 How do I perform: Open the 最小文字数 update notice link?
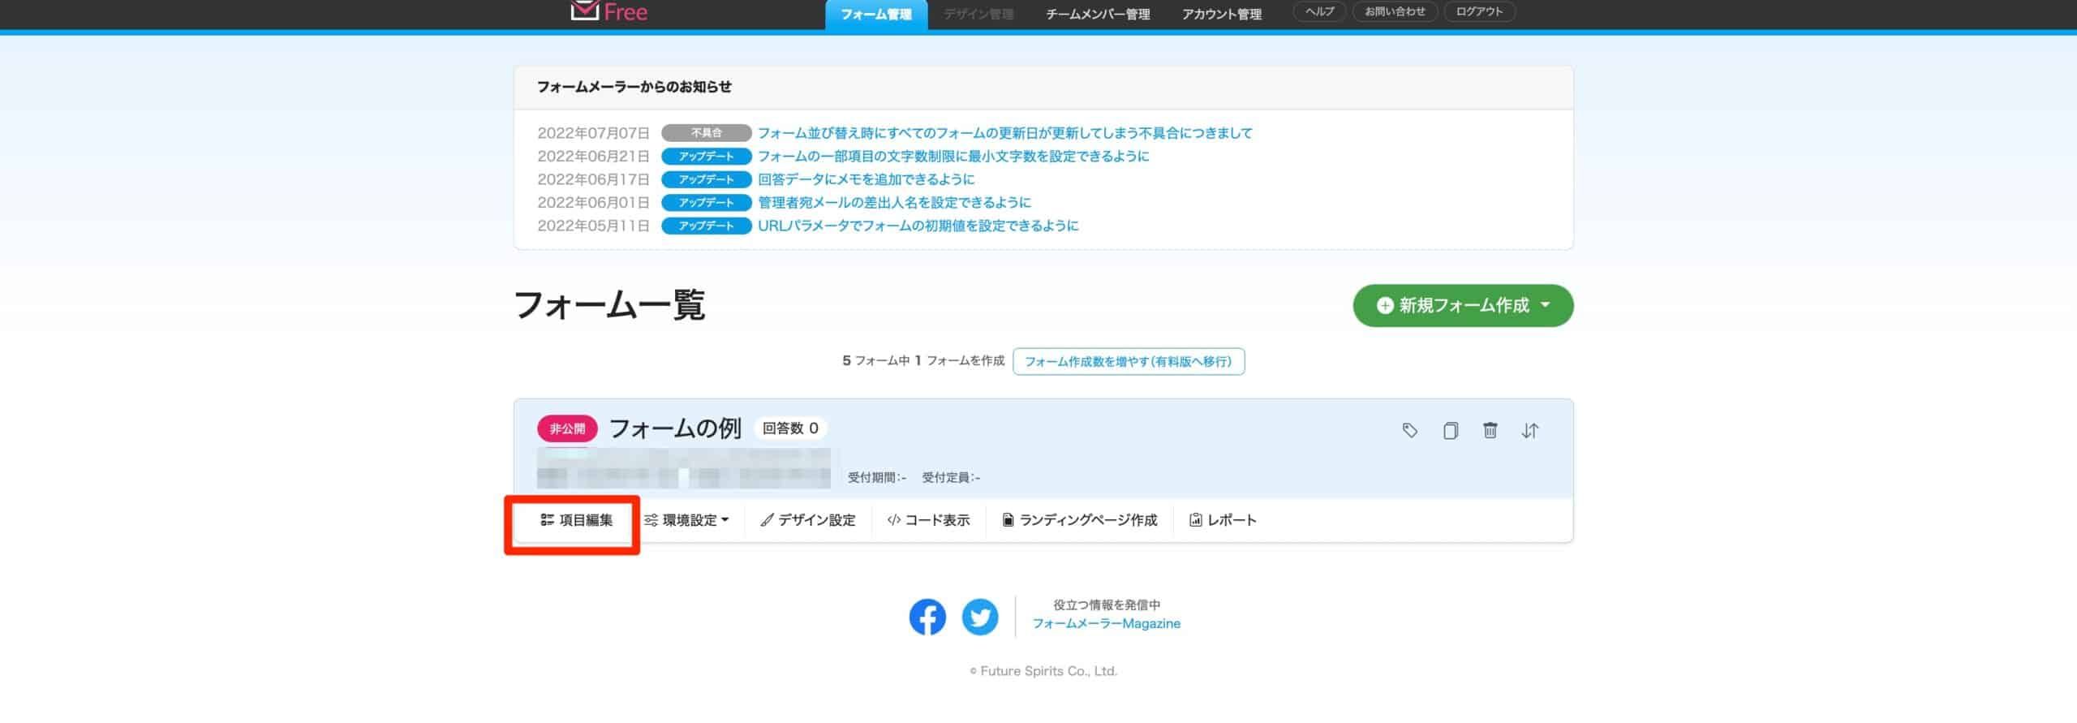[953, 156]
